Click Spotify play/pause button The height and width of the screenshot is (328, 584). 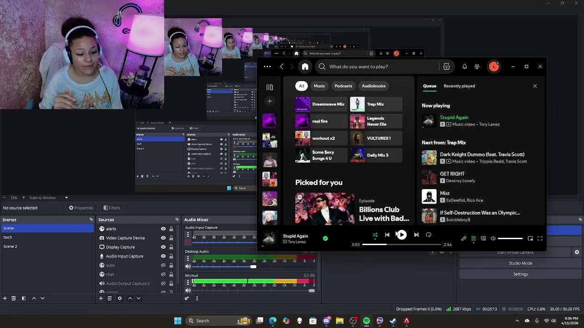pyautogui.click(x=401, y=235)
